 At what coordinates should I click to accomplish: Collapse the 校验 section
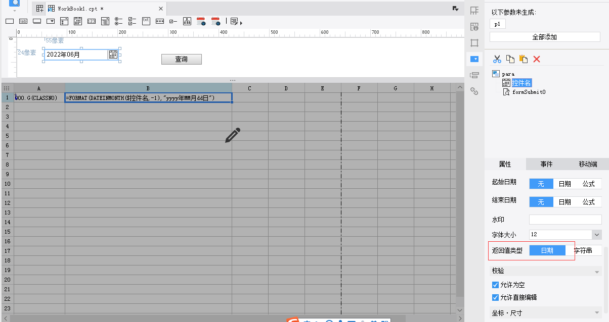tap(597, 272)
